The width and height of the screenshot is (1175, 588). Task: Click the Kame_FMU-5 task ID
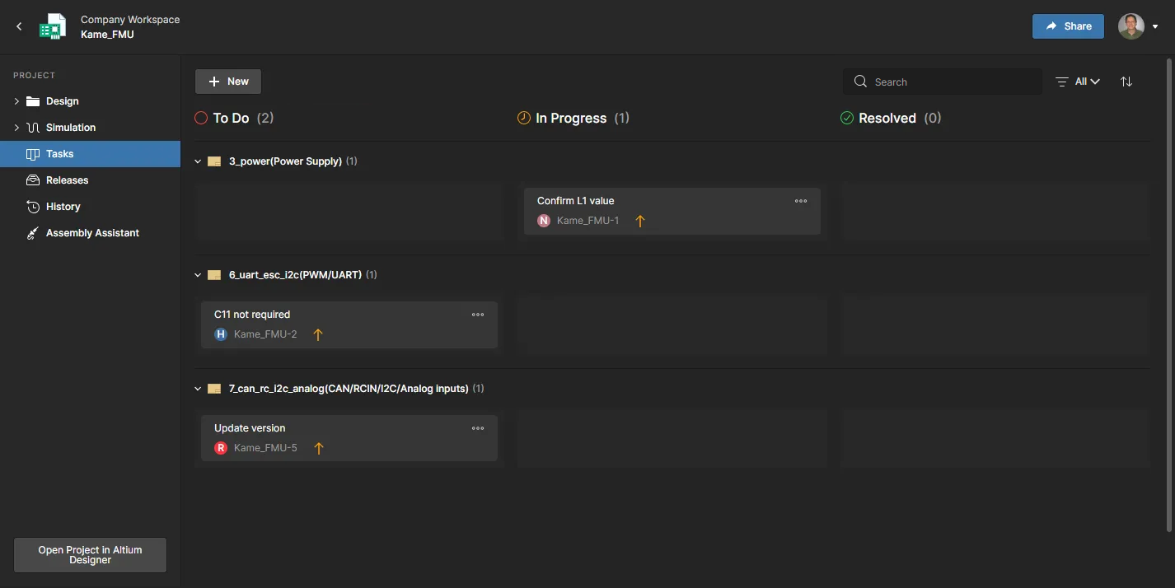(265, 448)
